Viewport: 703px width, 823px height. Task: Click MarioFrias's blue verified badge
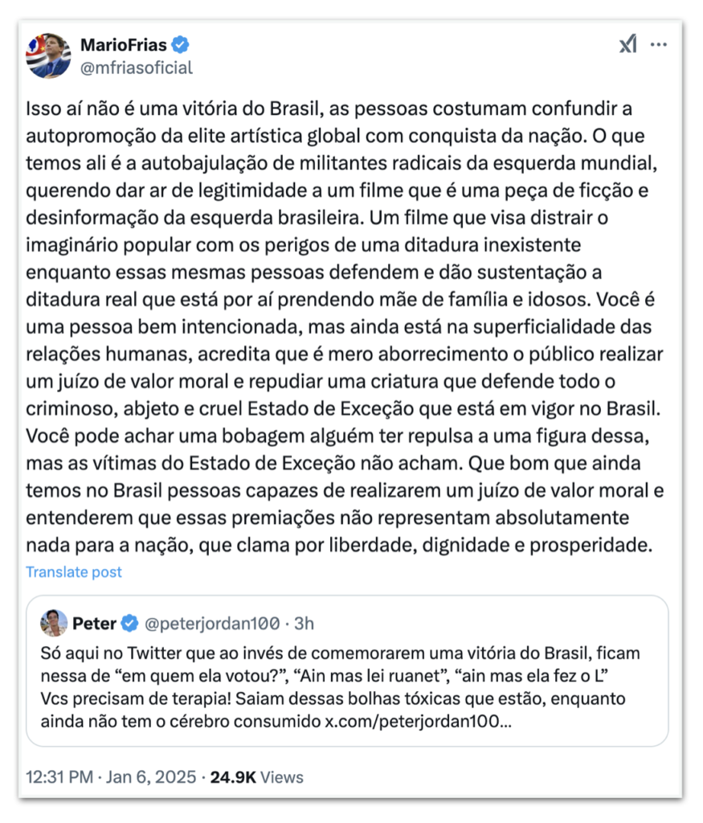point(182,44)
